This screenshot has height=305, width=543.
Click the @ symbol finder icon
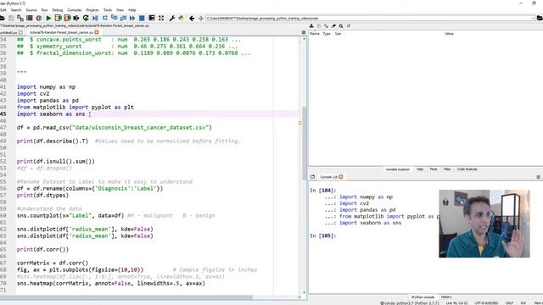tap(39, 18)
